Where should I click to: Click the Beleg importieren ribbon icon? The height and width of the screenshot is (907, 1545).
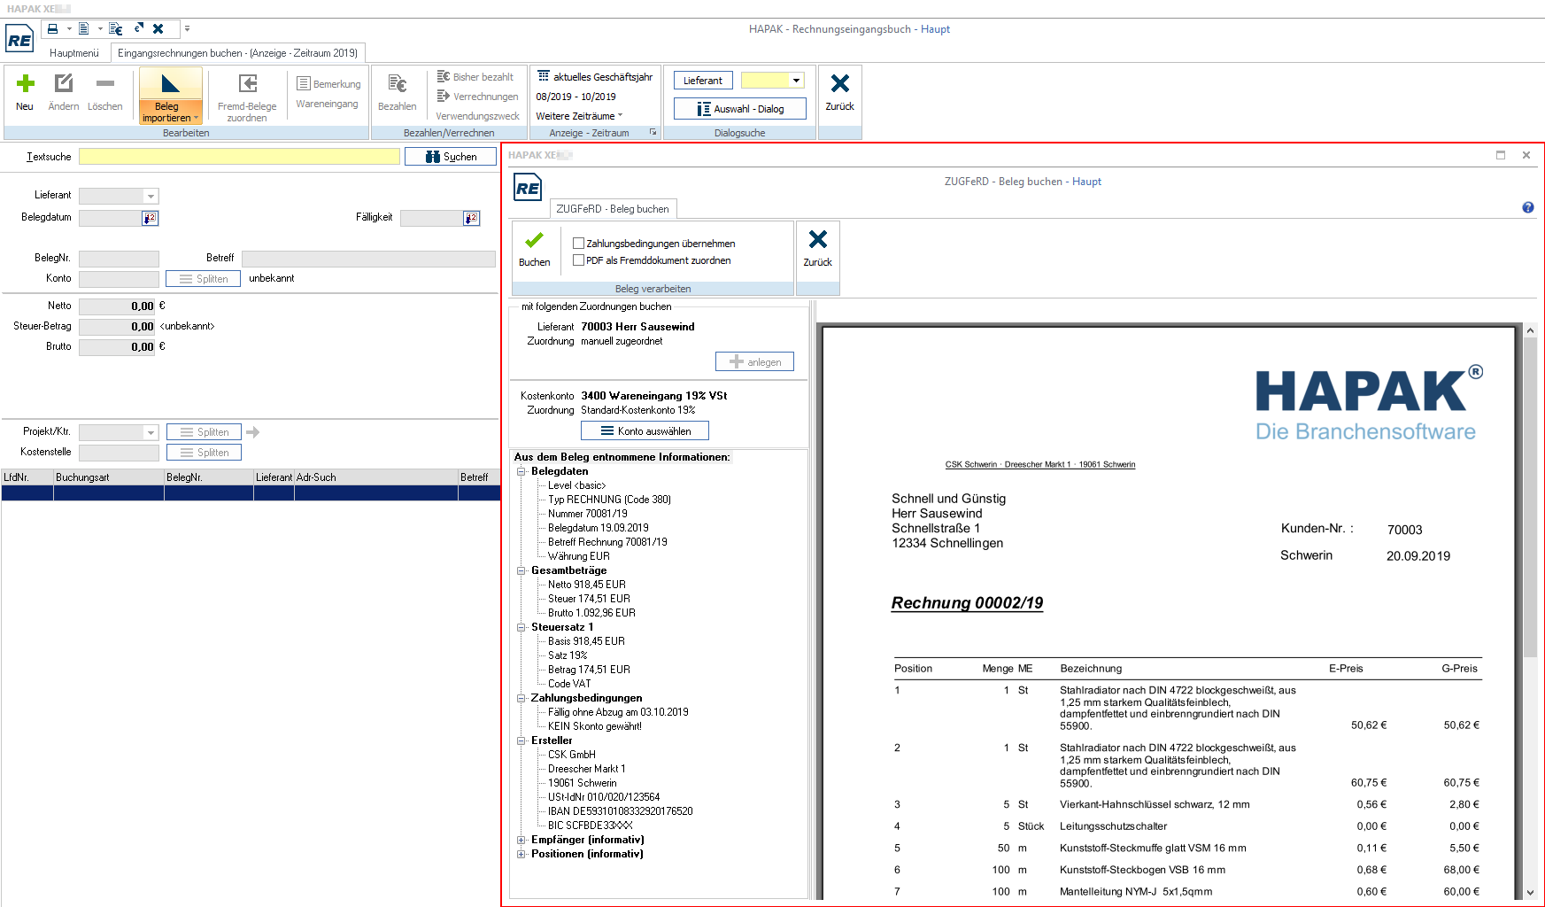click(x=170, y=85)
